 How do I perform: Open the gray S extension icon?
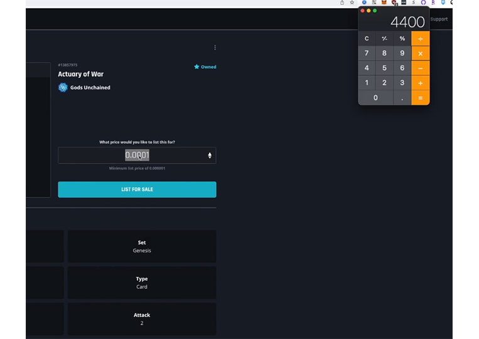[414, 3]
